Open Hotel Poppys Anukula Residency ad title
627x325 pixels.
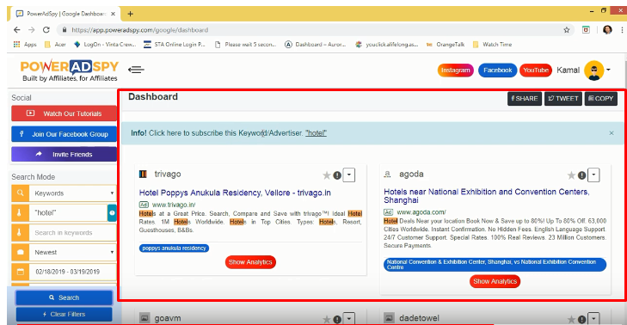(235, 193)
